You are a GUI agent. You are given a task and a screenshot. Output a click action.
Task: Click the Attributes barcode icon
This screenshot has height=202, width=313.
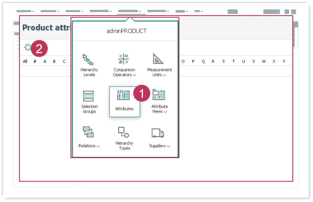click(124, 95)
